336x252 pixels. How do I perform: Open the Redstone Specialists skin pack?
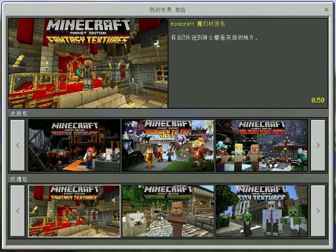point(75,145)
